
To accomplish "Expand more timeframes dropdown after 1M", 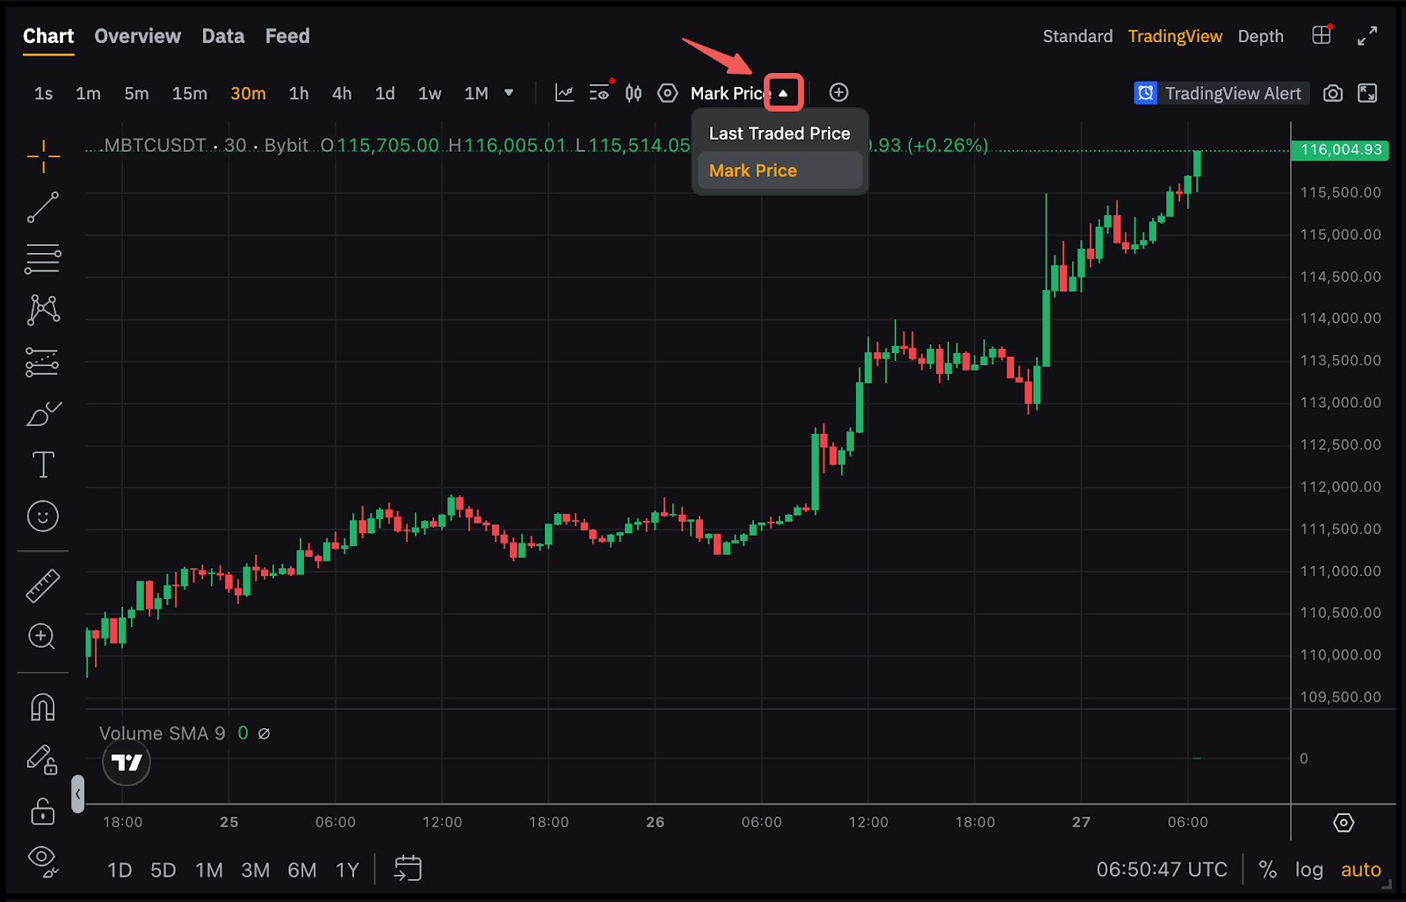I will pos(509,93).
